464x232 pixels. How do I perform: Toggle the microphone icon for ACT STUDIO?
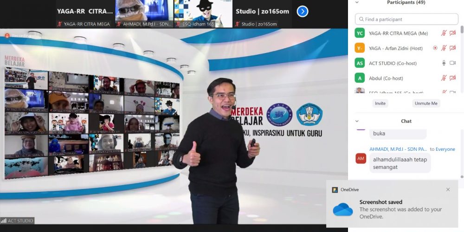(x=444, y=63)
